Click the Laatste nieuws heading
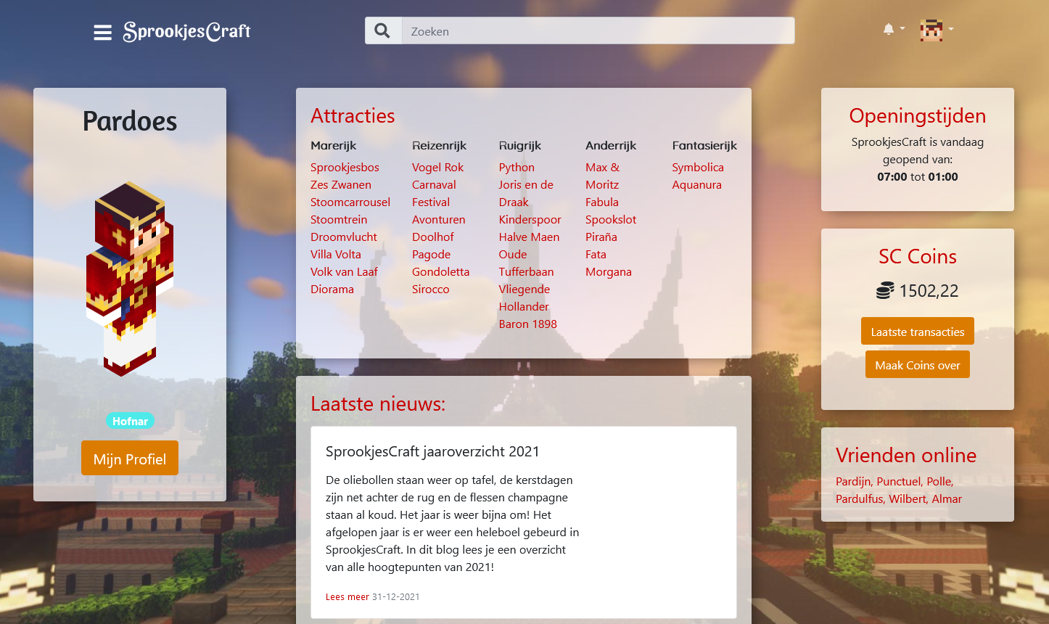 pos(378,403)
